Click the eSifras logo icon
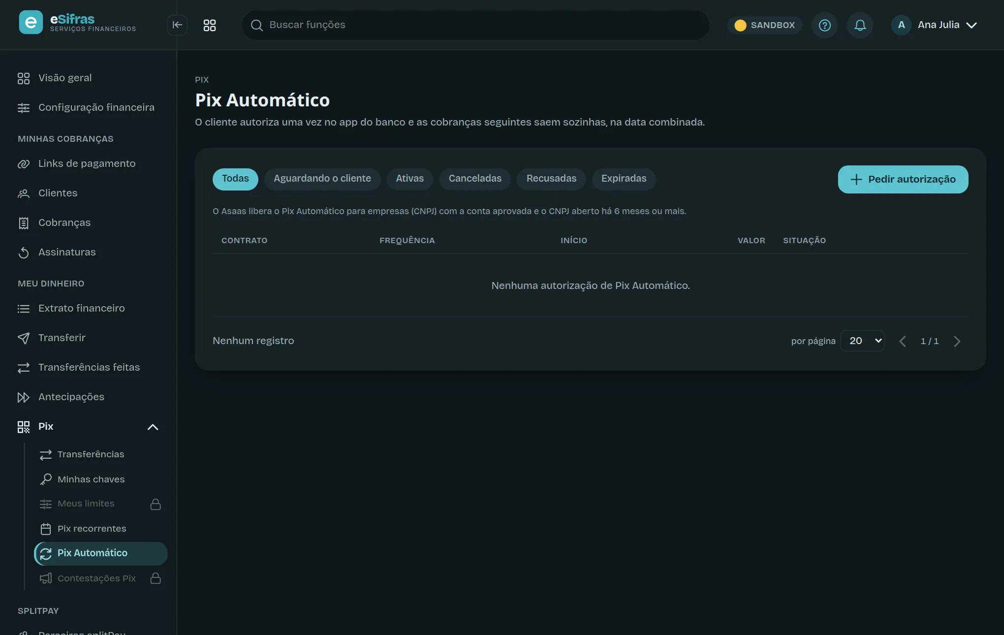This screenshot has height=635, width=1004. coord(31,23)
